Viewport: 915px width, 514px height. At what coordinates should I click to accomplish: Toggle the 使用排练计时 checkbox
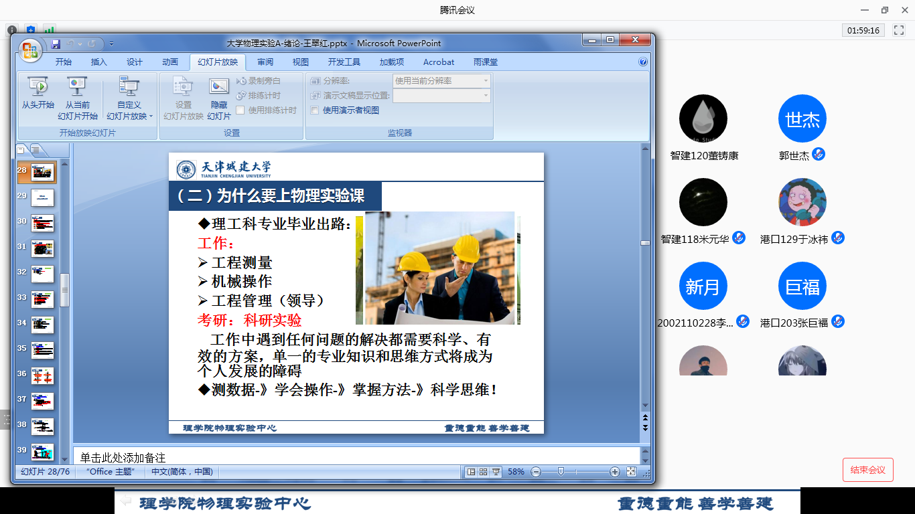[x=240, y=110]
